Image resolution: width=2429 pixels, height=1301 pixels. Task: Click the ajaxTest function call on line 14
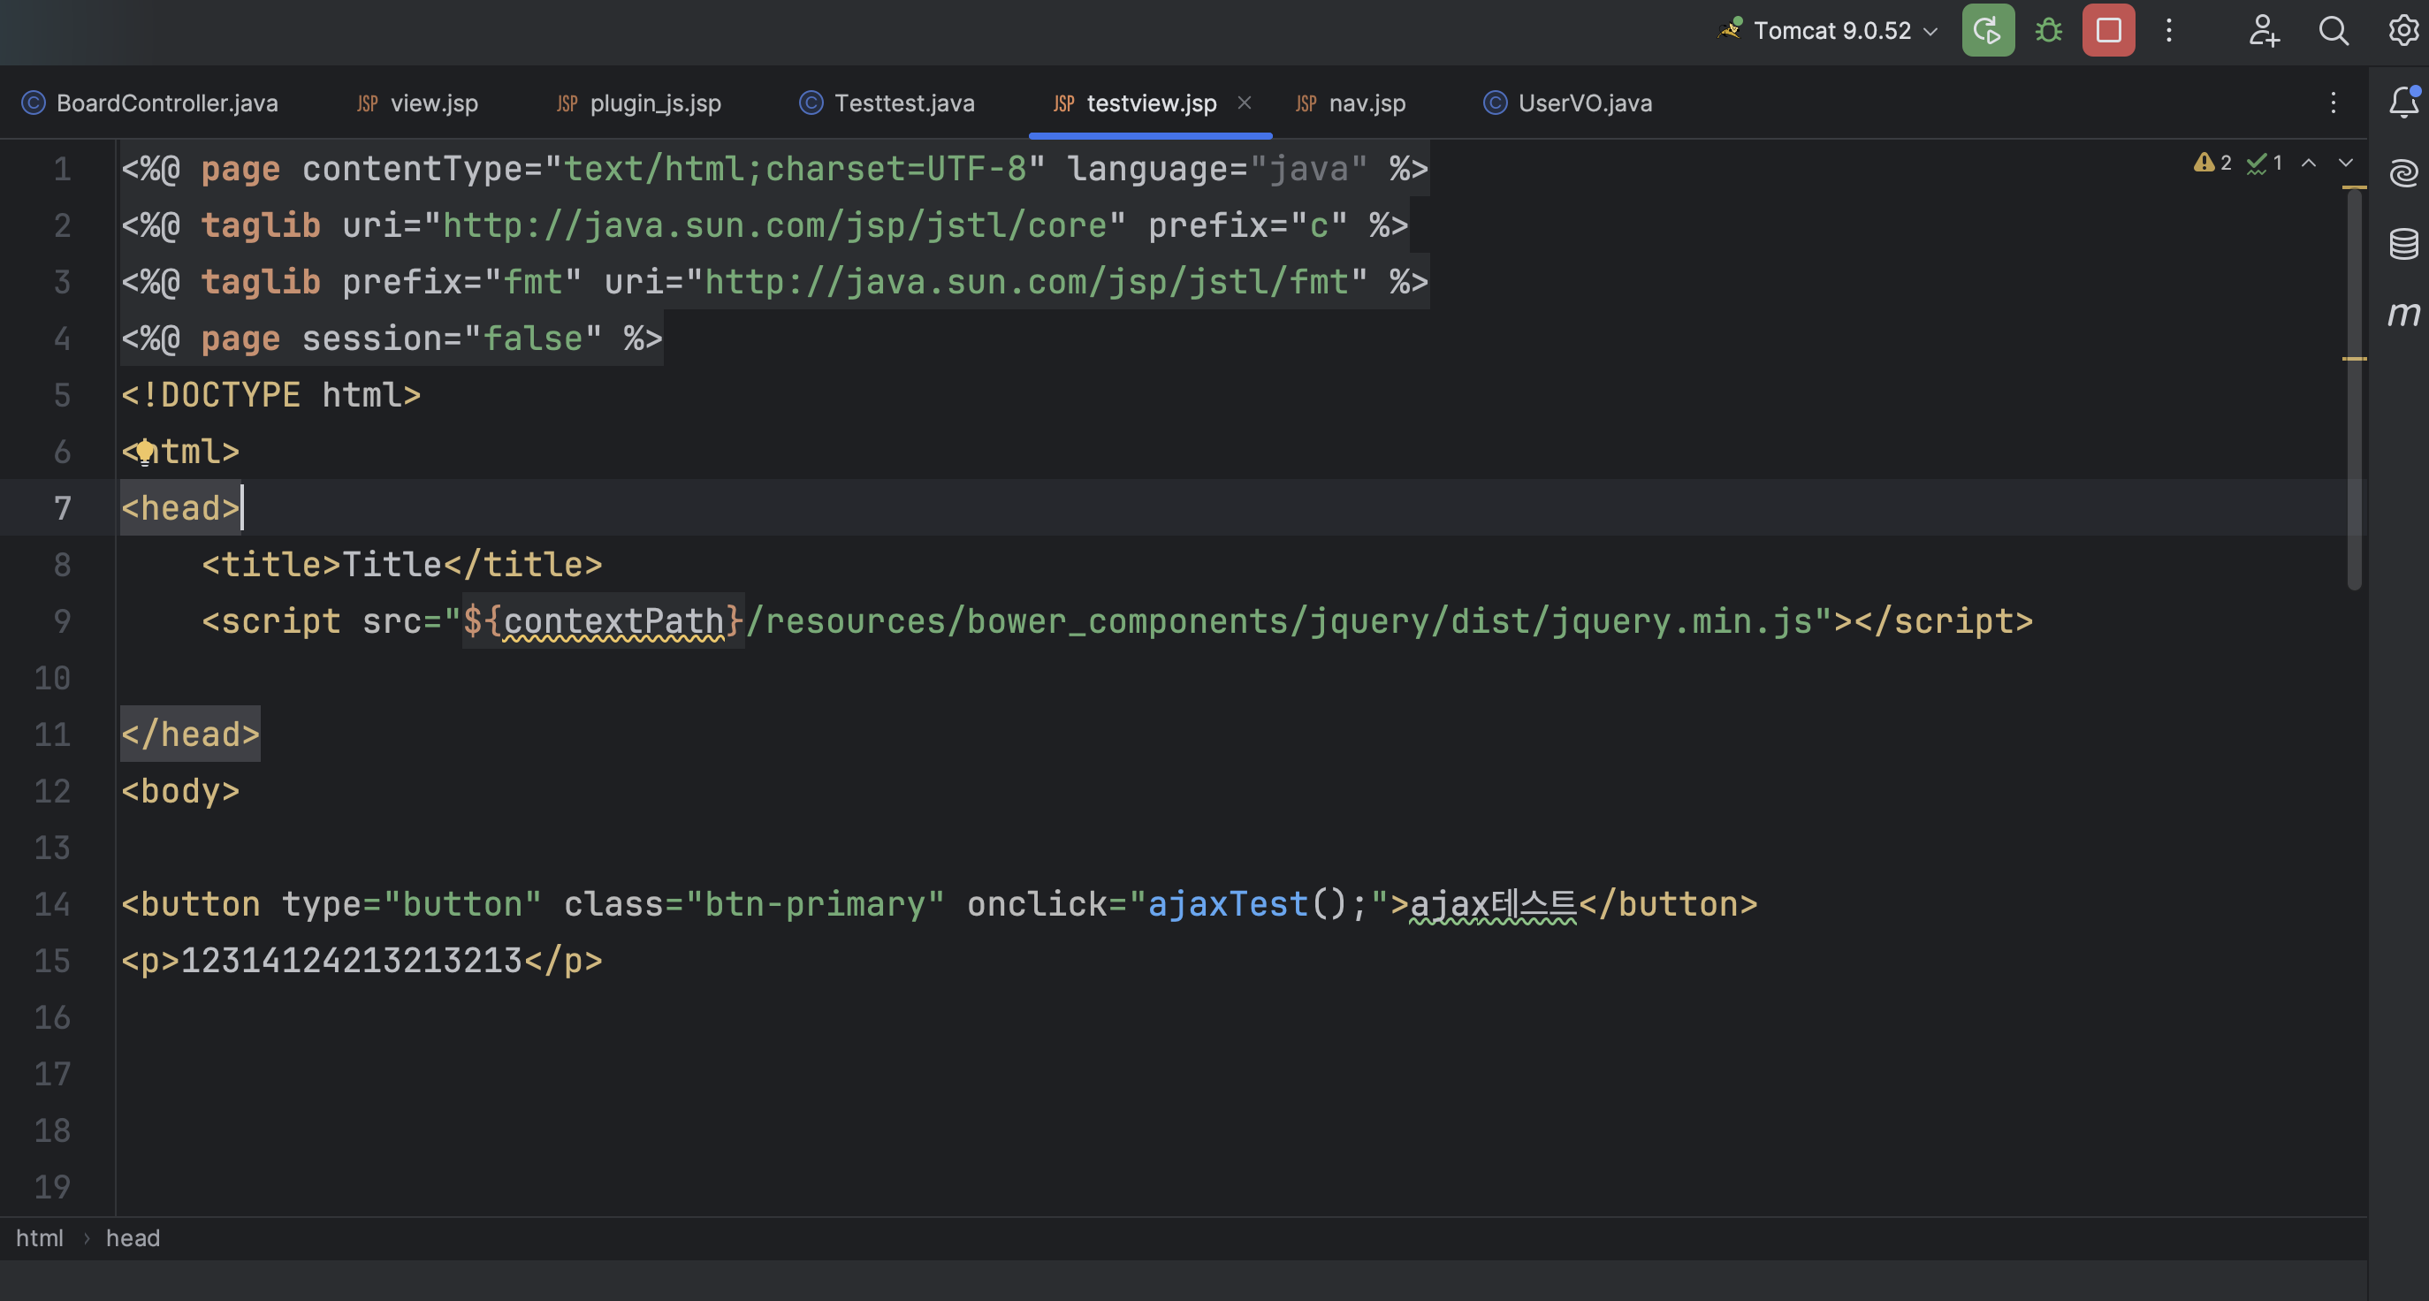click(x=1228, y=904)
